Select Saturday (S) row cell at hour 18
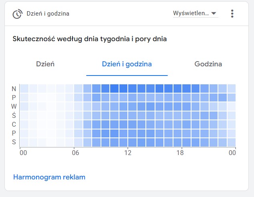This screenshot has height=197, width=254. [x=187, y=142]
